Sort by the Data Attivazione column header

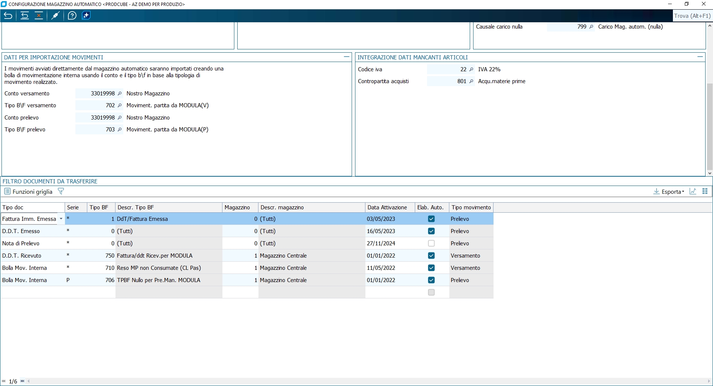387,207
